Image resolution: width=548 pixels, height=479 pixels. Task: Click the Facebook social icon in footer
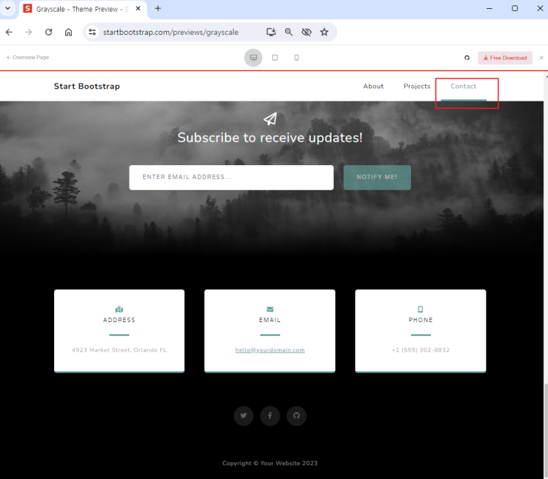point(270,416)
